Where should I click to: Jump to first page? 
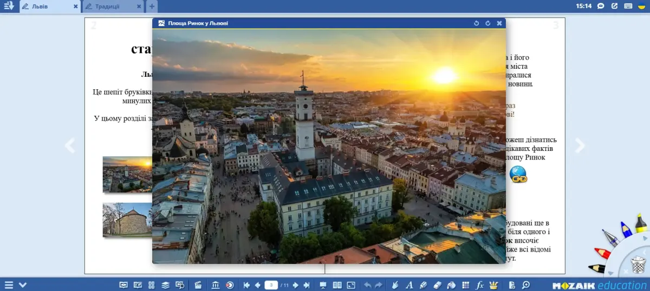tap(246, 285)
